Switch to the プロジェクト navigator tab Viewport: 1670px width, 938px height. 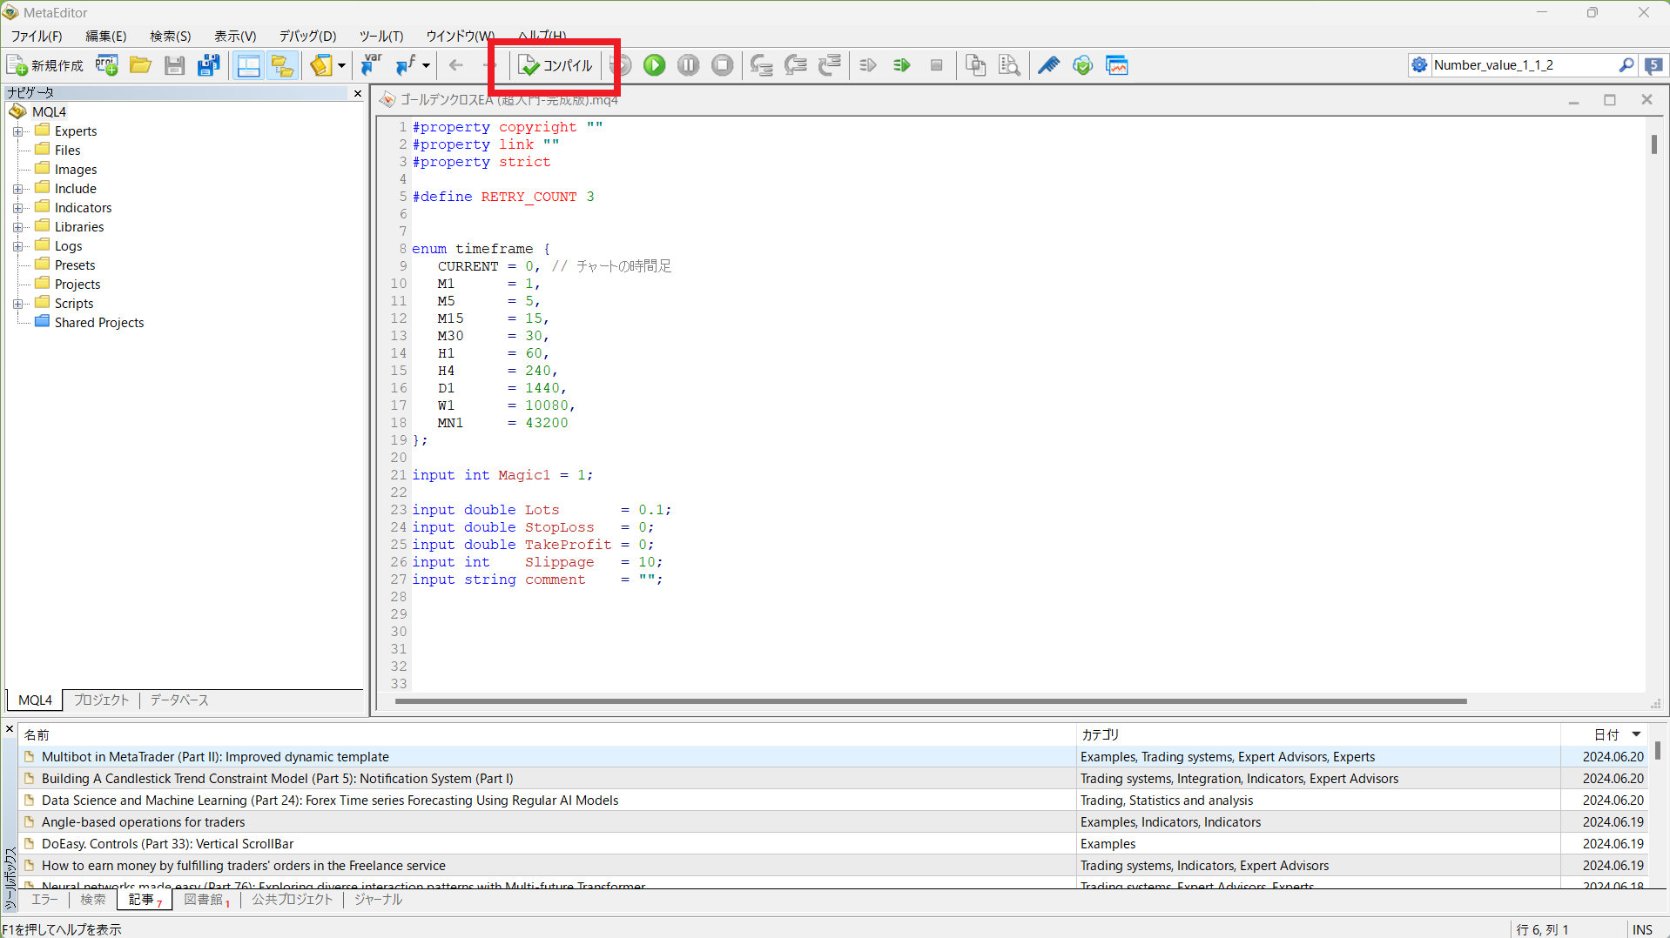click(101, 700)
